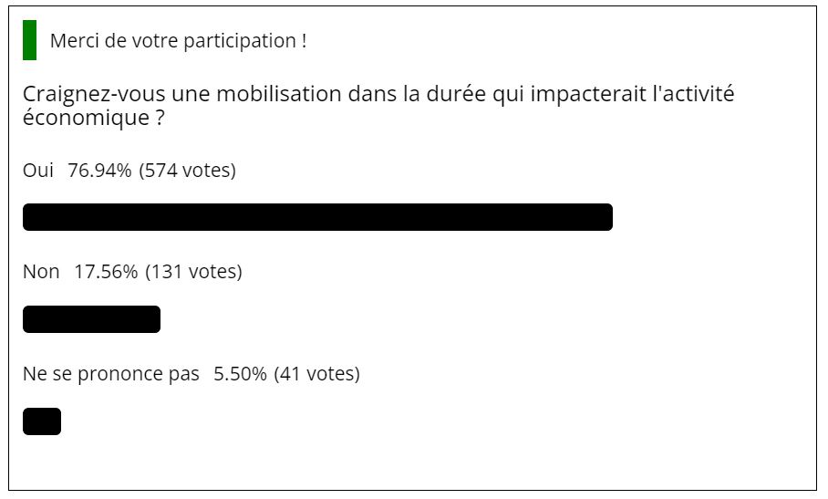
Task: Click the word 'participation' in the header
Action: click(x=240, y=41)
